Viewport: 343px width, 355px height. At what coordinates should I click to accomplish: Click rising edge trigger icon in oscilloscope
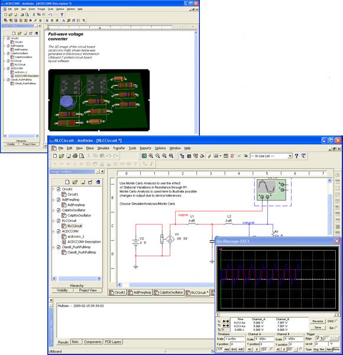pyautogui.click(x=318, y=338)
